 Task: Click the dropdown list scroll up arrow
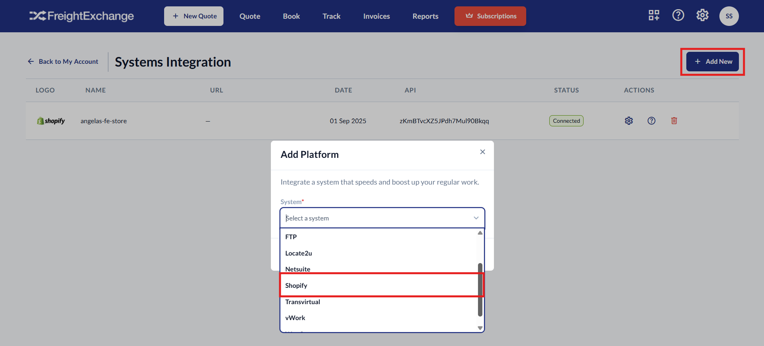coord(480,233)
